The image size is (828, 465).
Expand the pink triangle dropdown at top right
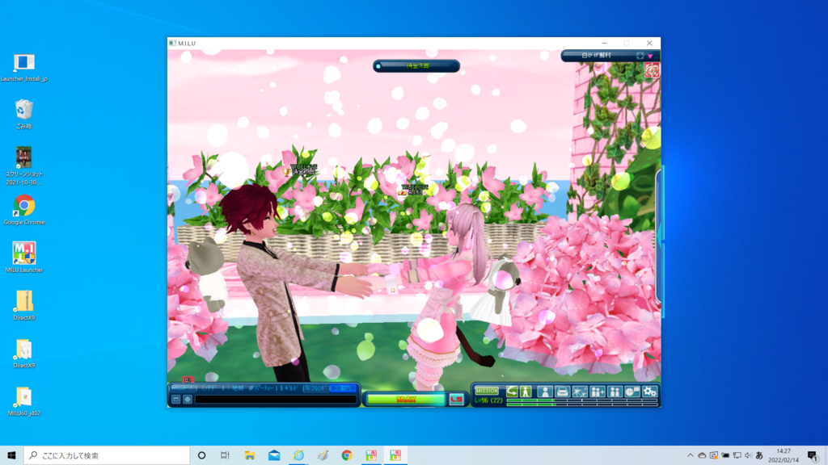point(650,56)
